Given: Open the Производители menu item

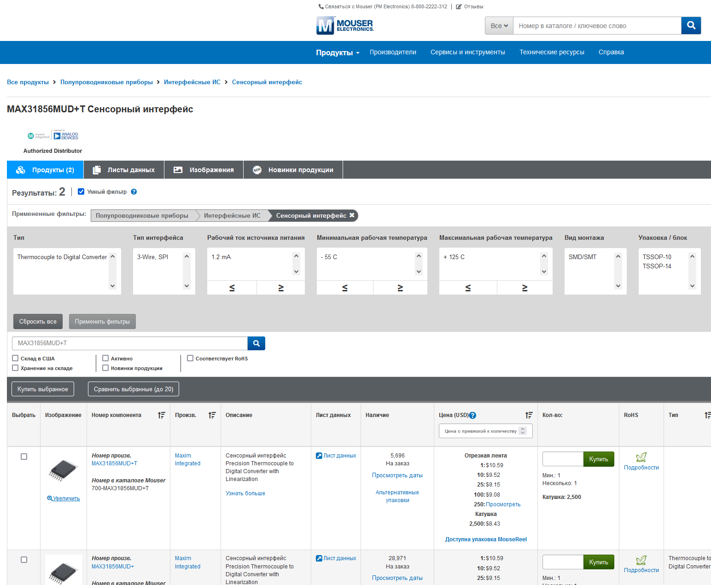Looking at the screenshot, I should [x=393, y=52].
